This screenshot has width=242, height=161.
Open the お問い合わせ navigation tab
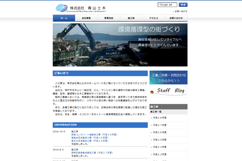[x=176, y=18]
